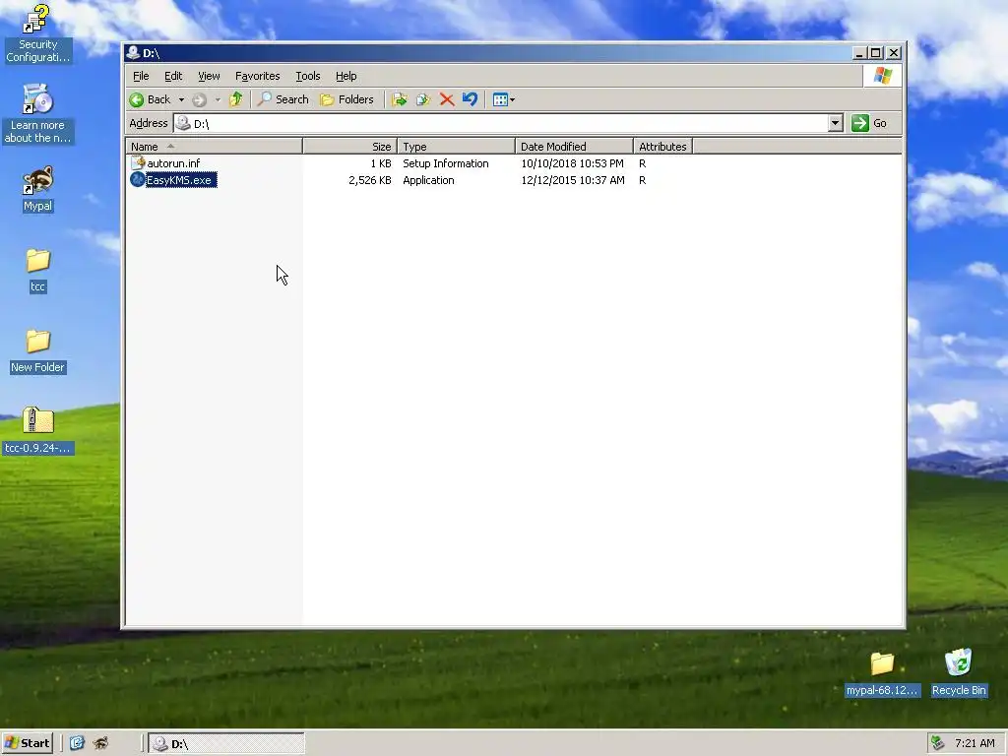
Task: Click the 7:21 AM clock
Action: pyautogui.click(x=975, y=743)
